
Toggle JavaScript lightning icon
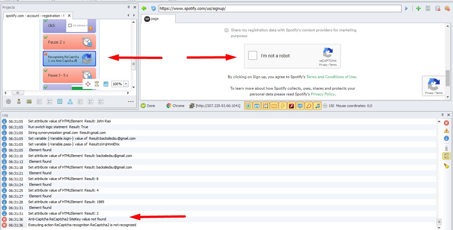(282, 106)
